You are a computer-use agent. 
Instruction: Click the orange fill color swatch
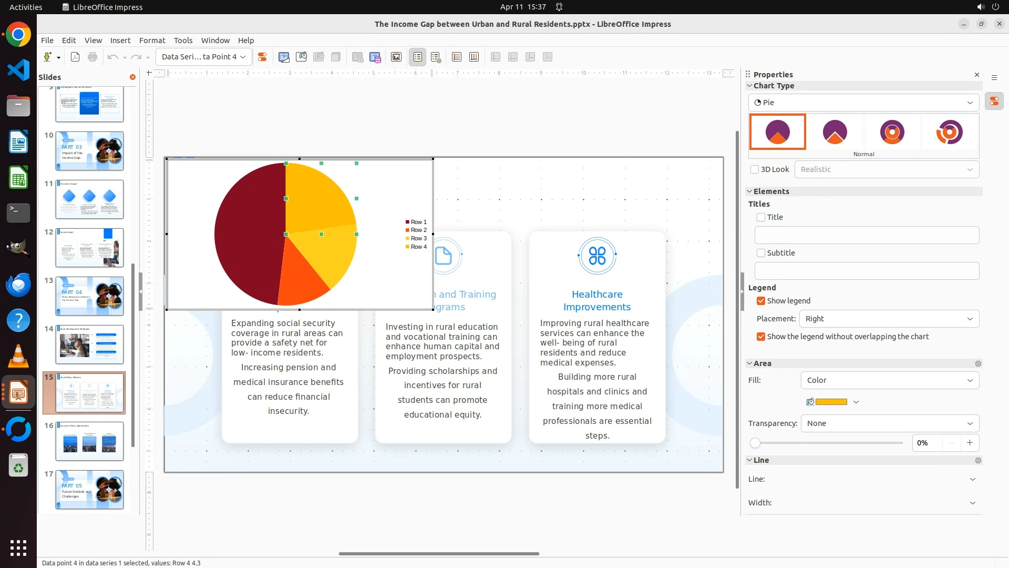[x=831, y=402]
